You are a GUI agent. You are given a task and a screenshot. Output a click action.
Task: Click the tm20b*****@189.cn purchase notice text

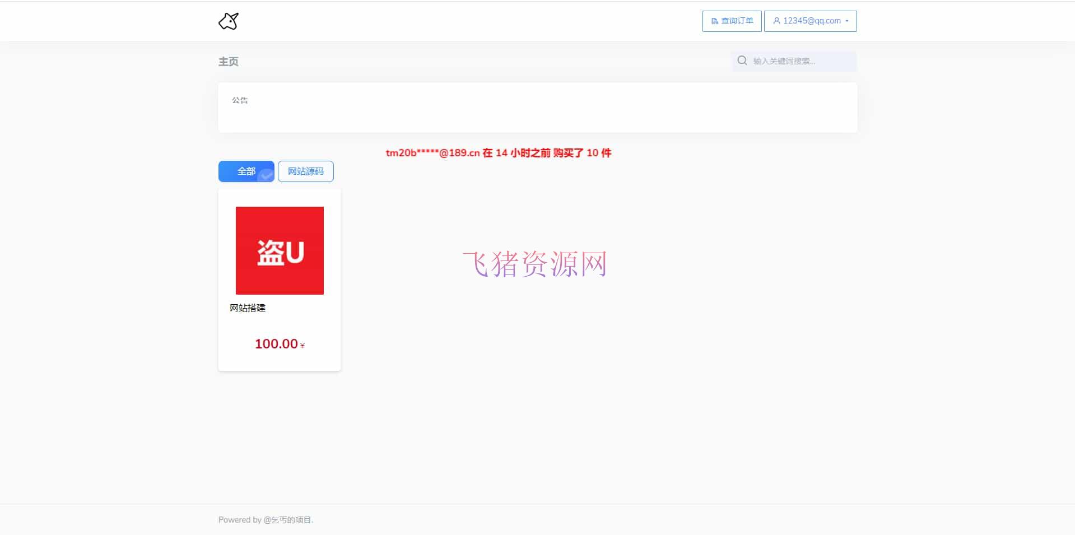498,153
